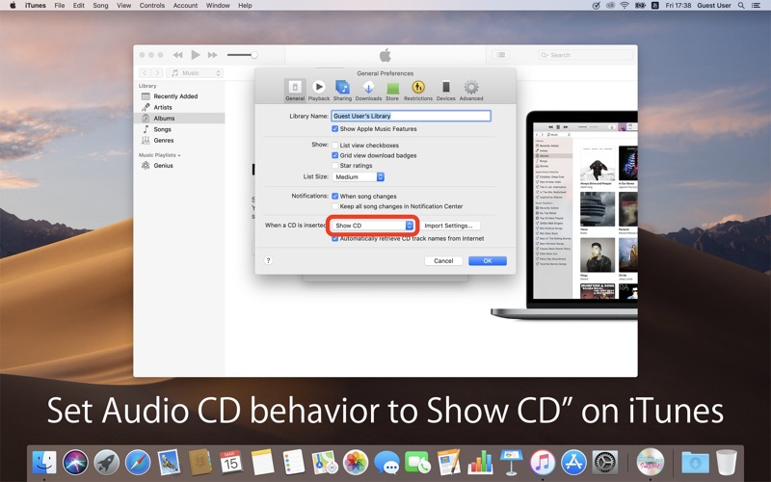Open the Music media picker dropdown
Image resolution: width=771 pixels, height=482 pixels.
(195, 73)
